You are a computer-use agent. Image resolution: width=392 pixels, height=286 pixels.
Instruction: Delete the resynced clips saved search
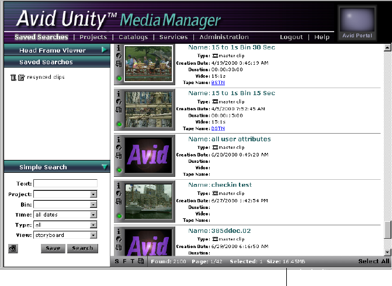click(13, 78)
